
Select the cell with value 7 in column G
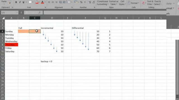[105, 51]
